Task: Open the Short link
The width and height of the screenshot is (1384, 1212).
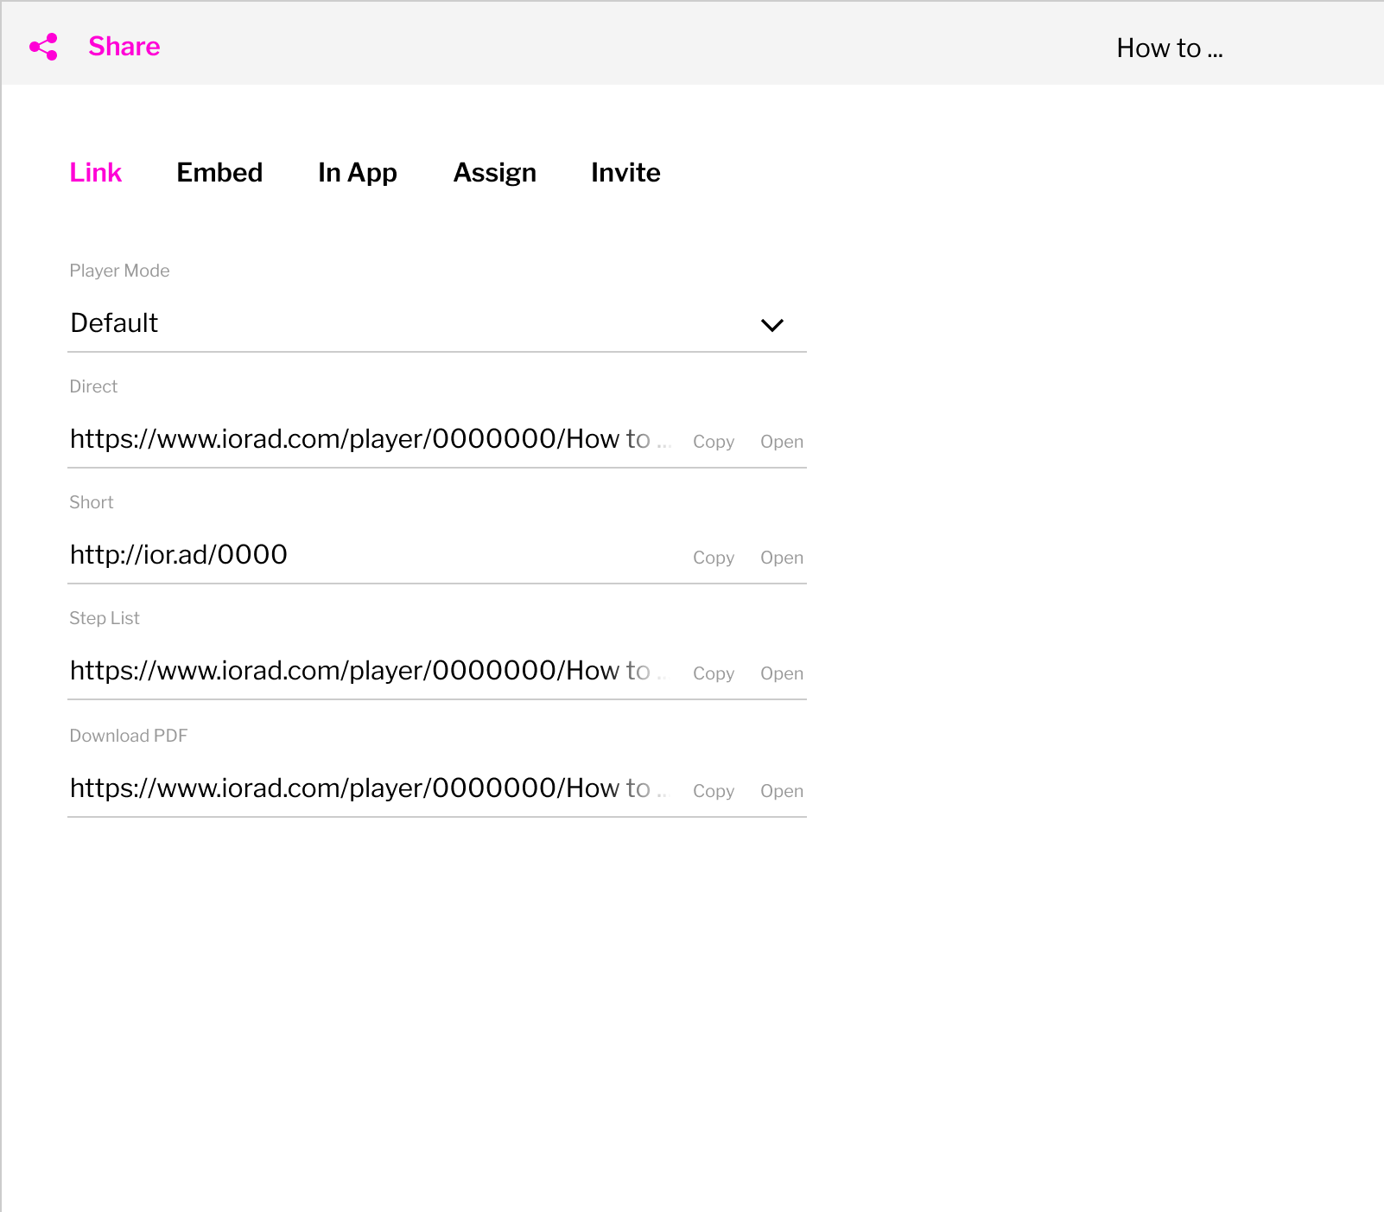Action: coord(781,558)
